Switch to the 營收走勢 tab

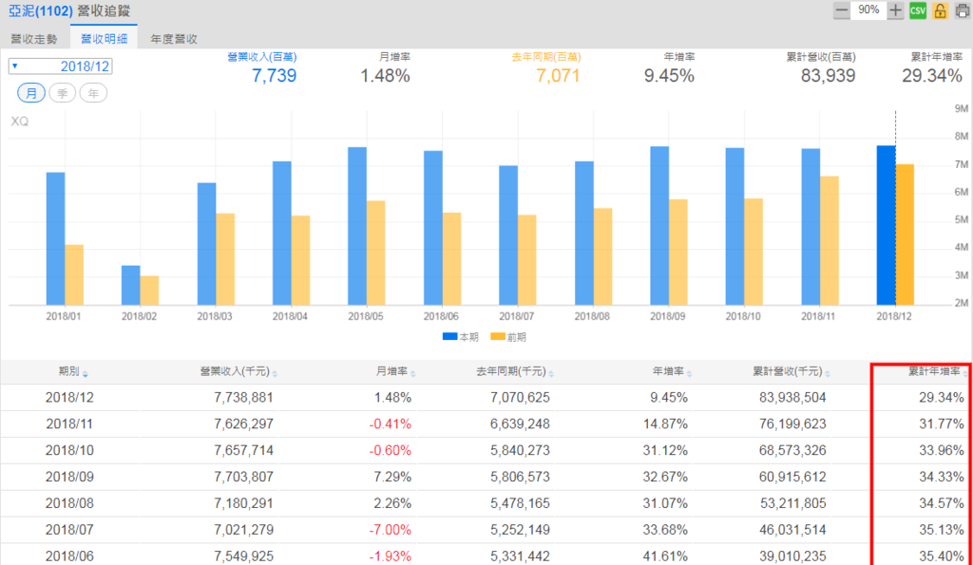click(34, 38)
